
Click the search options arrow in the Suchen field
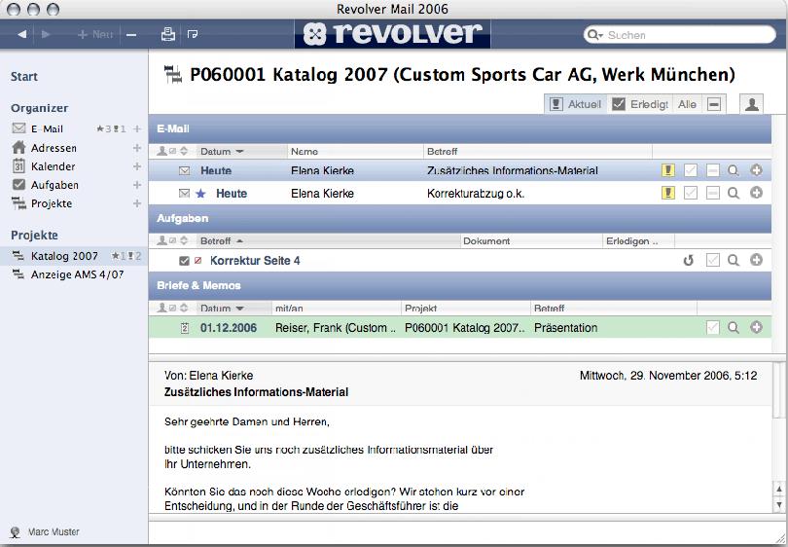594,35
